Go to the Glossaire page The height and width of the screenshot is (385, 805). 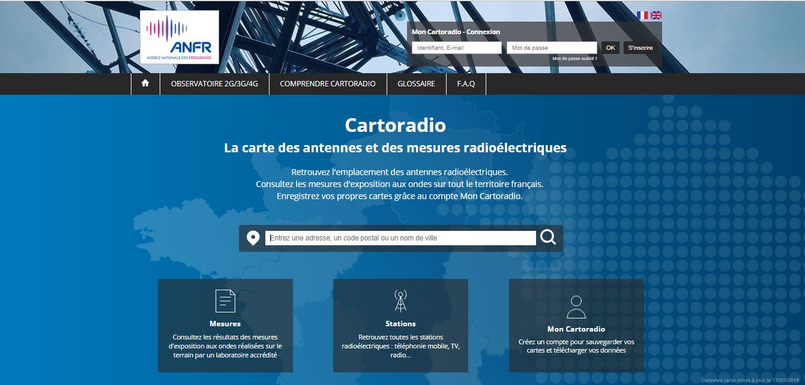pos(416,84)
